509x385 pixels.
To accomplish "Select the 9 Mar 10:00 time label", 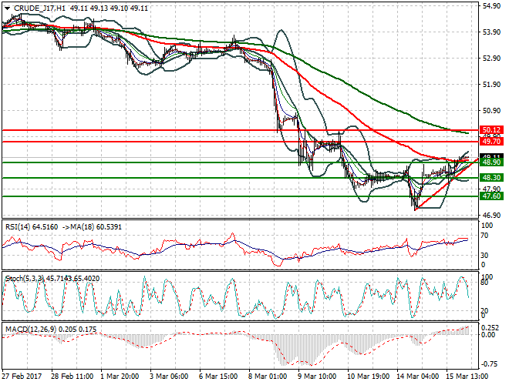I will tap(319, 377).
